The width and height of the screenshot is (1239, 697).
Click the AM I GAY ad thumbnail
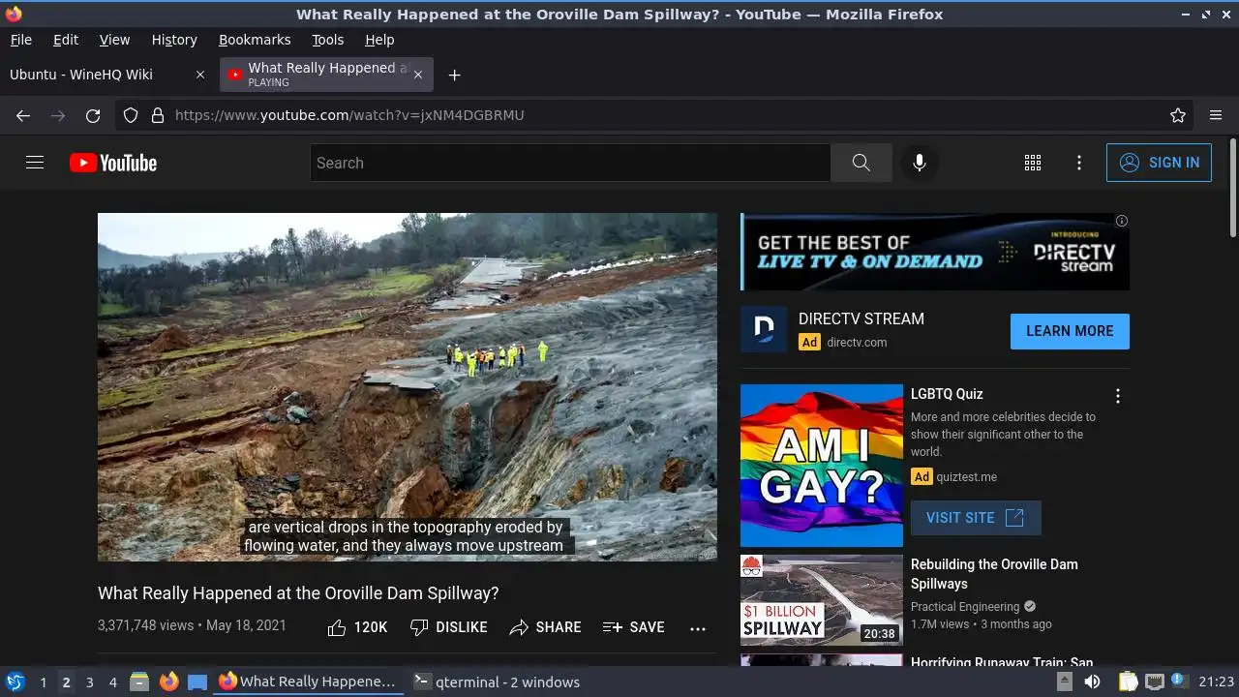click(822, 466)
